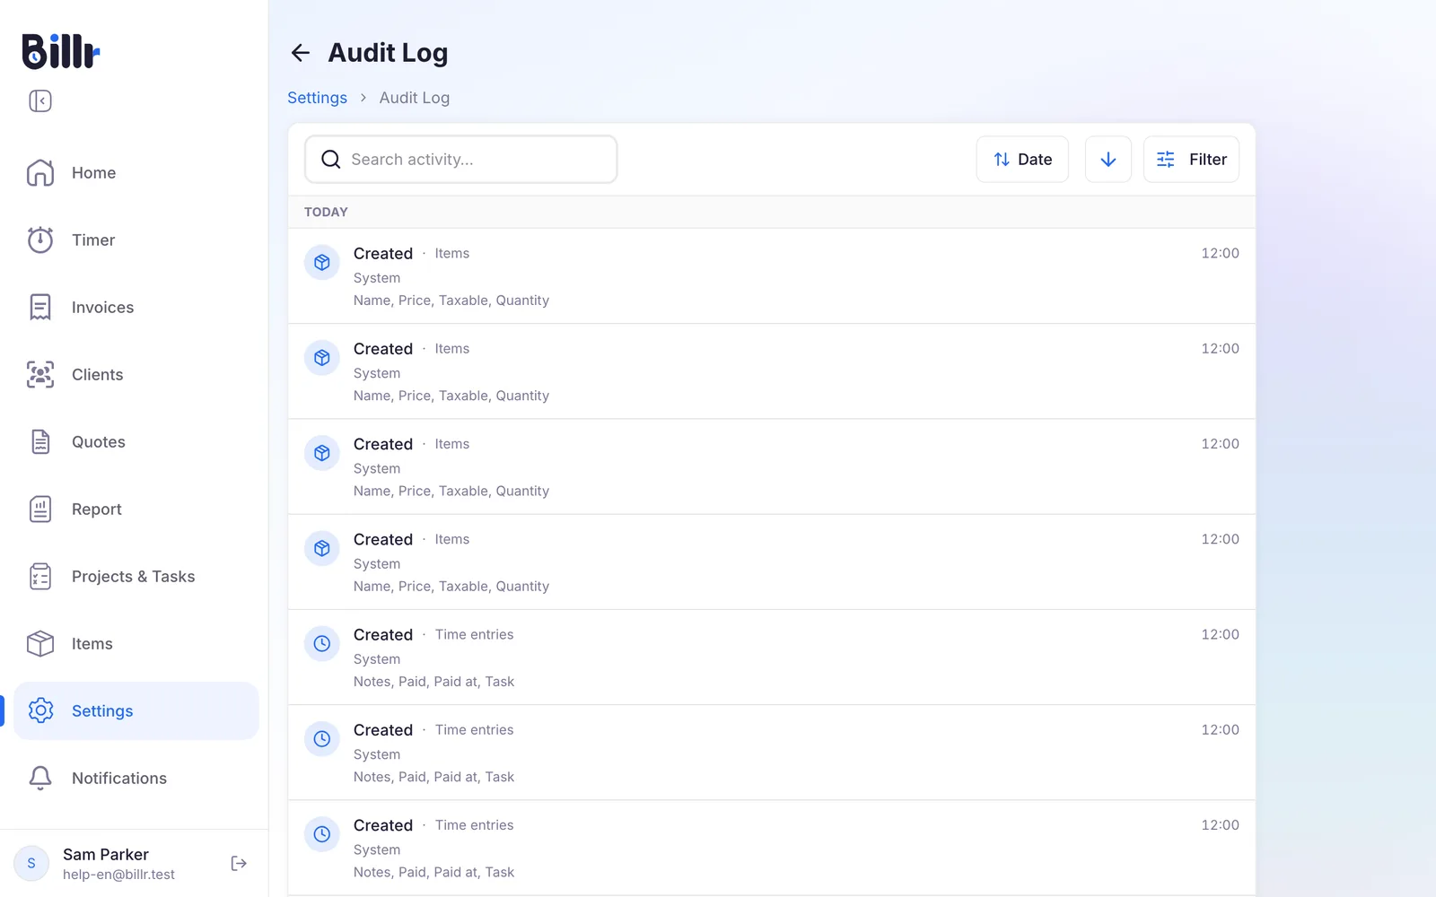Click the third Created Items log row

tap(772, 466)
